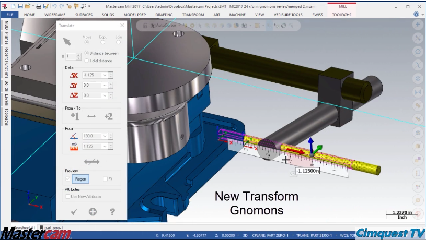Open the Open-file recent list dropdown arrow
Screen dimensions: 426x240
click(32, 6)
